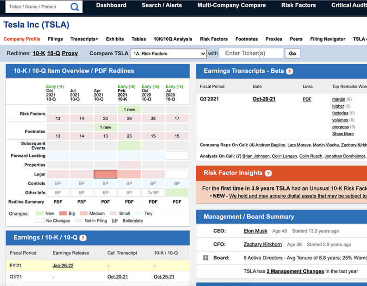Click Oct-20-21 call transcript link in earnings table
Screen dimensions: 367x286
(118, 277)
